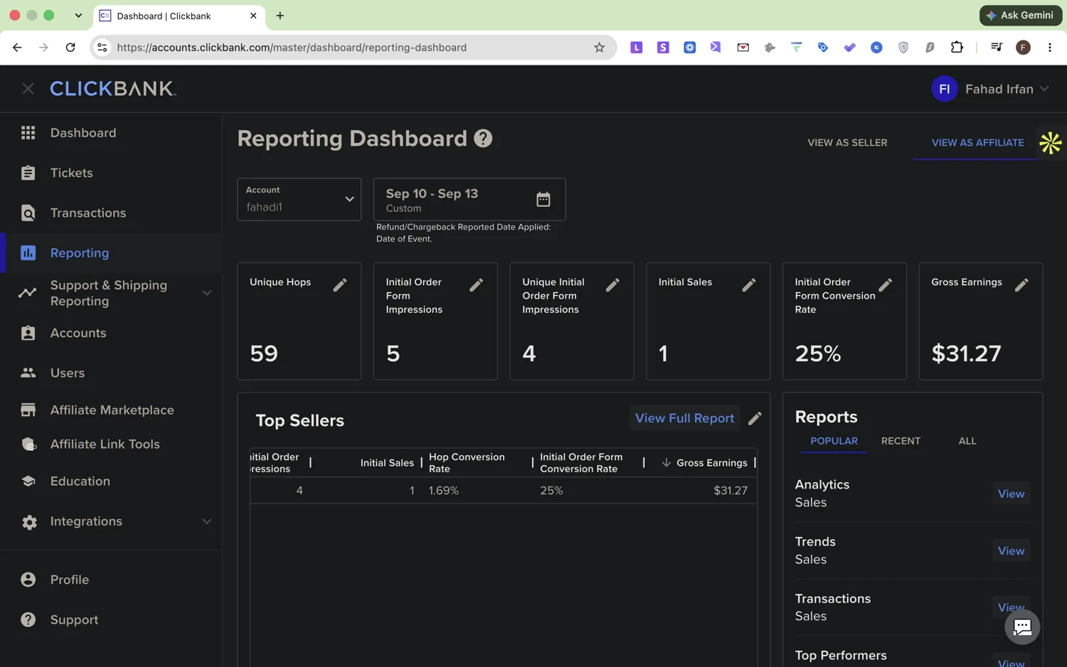
Task: Click the Affiliate Link Tools icon
Action: point(28,444)
